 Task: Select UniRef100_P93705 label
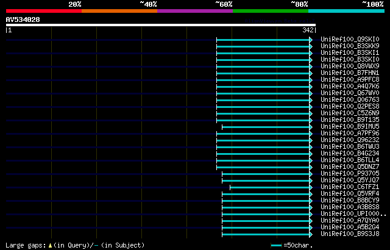tap(350, 174)
